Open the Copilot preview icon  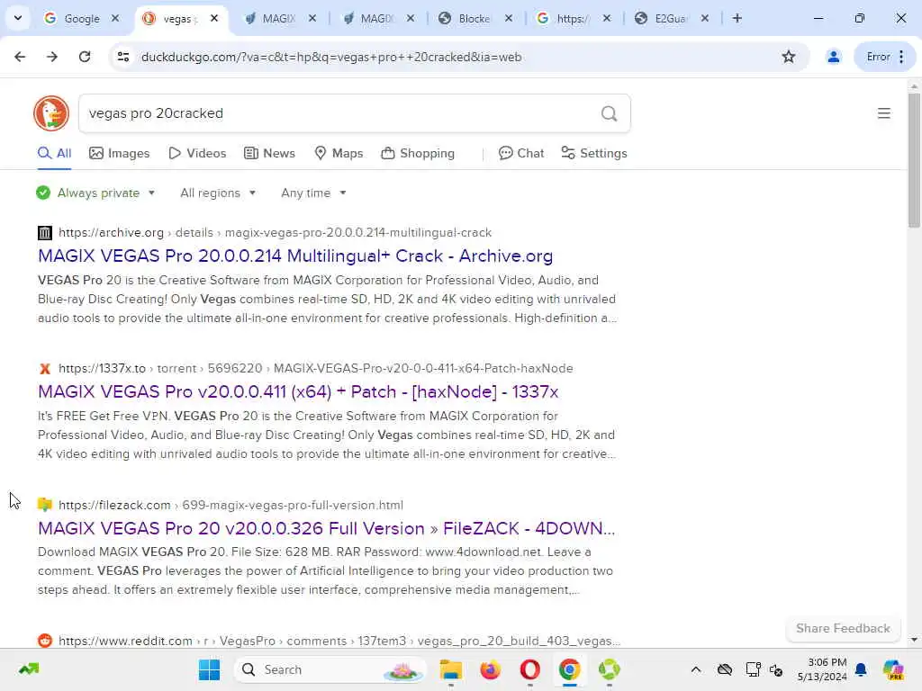coord(893,669)
